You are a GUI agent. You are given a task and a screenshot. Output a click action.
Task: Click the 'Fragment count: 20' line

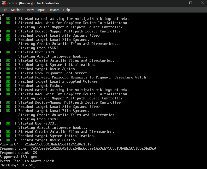tap(19, 153)
